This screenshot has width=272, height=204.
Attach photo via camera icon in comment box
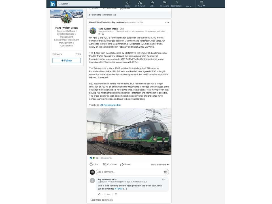pyautogui.click(x=165, y=172)
